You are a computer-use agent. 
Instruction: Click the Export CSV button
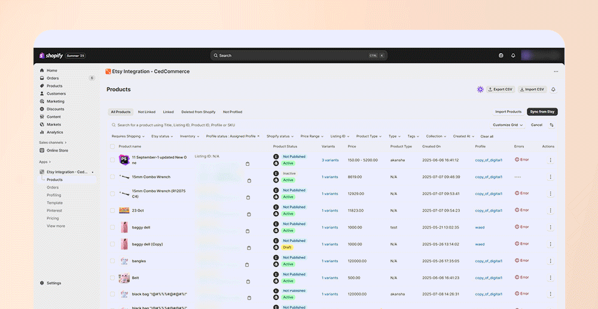coord(501,89)
